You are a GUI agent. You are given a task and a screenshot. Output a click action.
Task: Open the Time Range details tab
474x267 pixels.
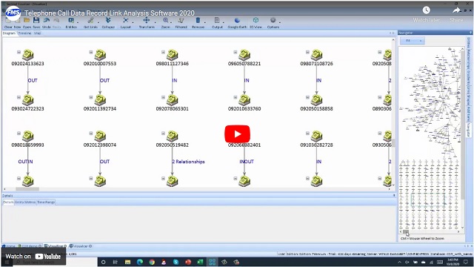tap(46, 202)
